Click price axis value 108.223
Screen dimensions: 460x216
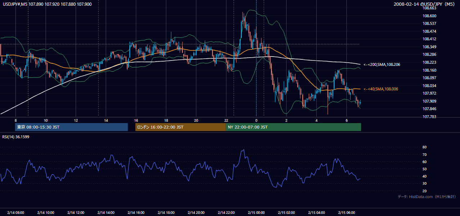(x=430, y=62)
